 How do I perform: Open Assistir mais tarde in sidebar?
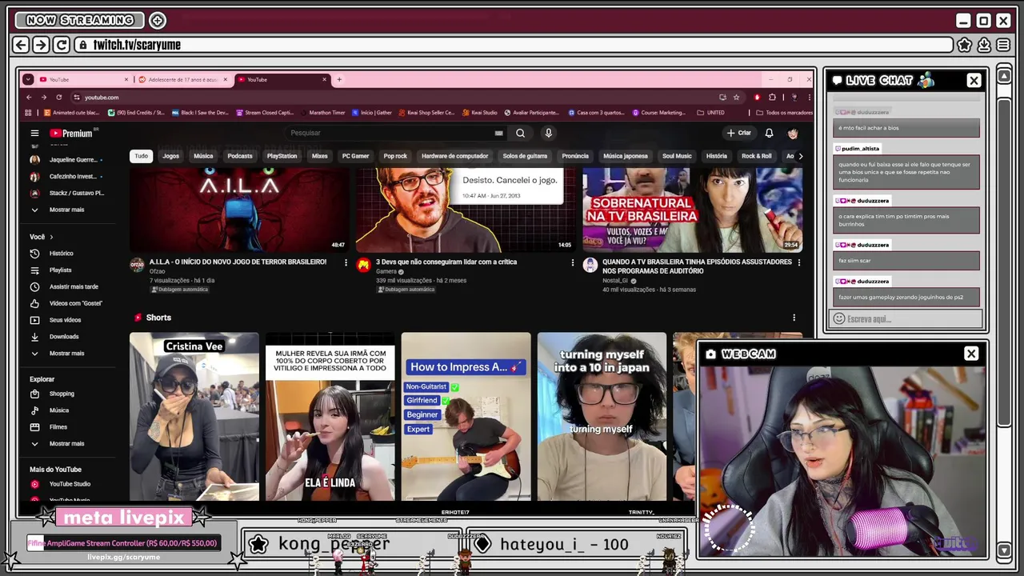(74, 286)
